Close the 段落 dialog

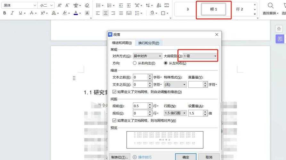pos(217,35)
